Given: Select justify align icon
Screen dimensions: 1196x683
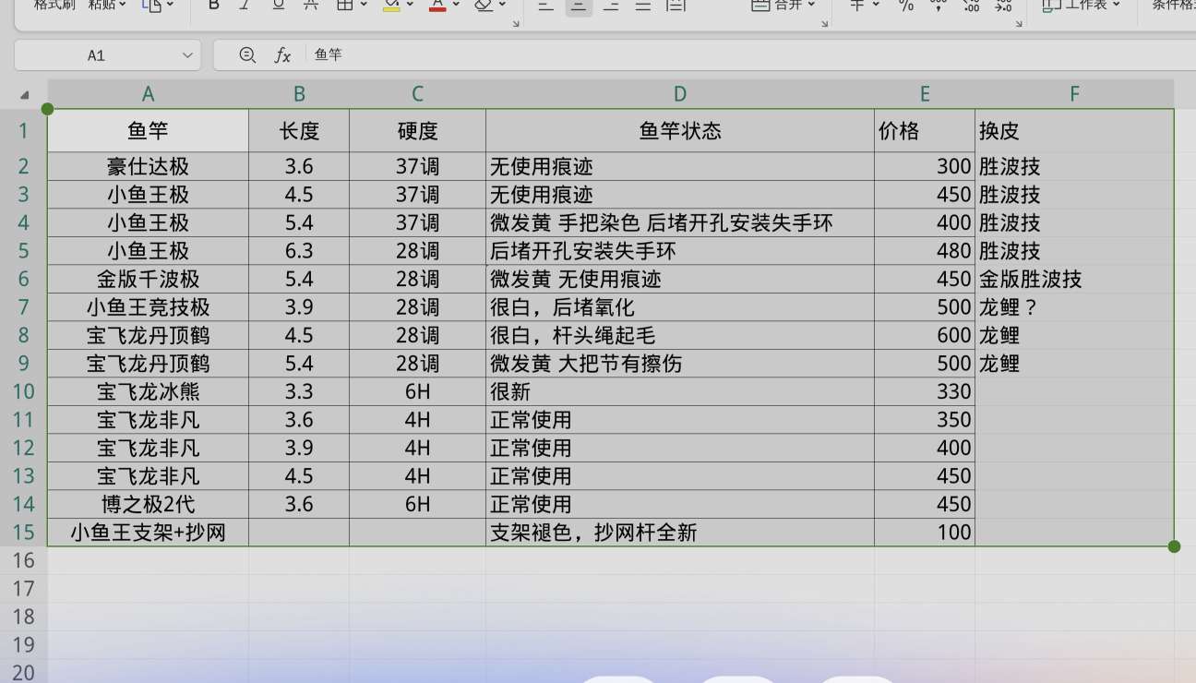Looking at the screenshot, I should 643,5.
